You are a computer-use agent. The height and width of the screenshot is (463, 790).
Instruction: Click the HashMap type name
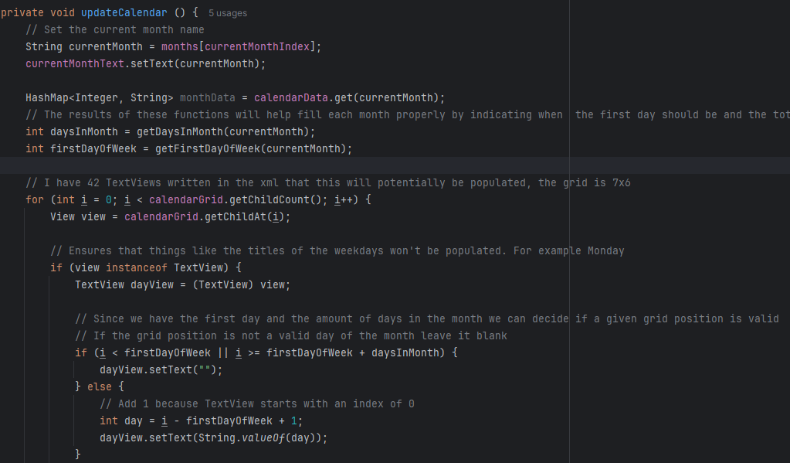click(46, 97)
